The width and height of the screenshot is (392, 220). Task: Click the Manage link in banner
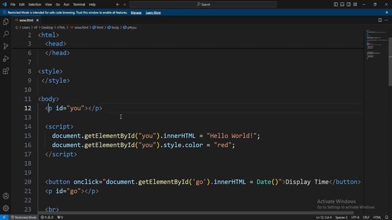(136, 12)
